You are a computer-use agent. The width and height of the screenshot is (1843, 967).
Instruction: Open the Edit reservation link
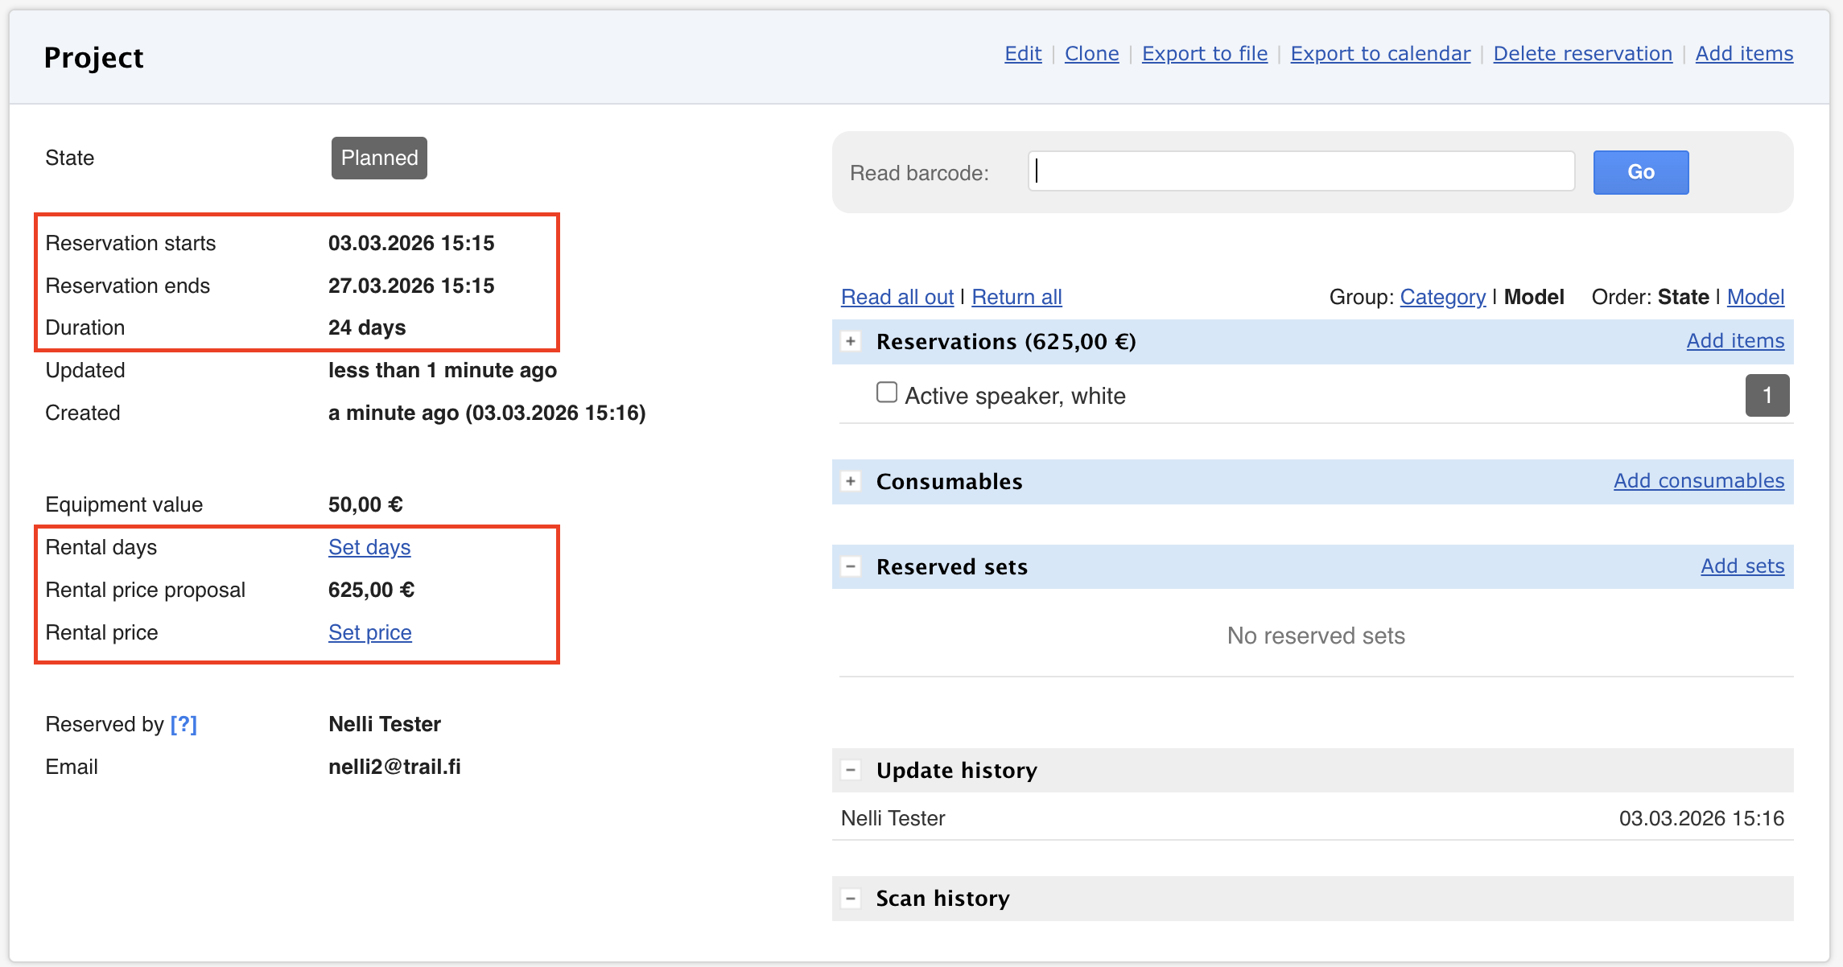coord(1022,54)
